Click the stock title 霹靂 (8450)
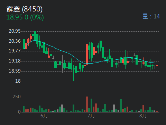166x125 pixels. [25, 9]
